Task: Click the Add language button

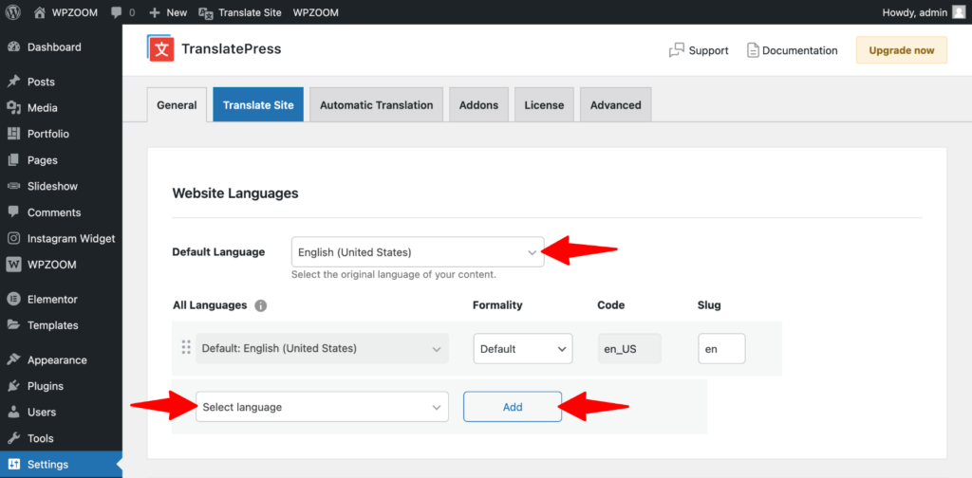Action: [x=513, y=407]
